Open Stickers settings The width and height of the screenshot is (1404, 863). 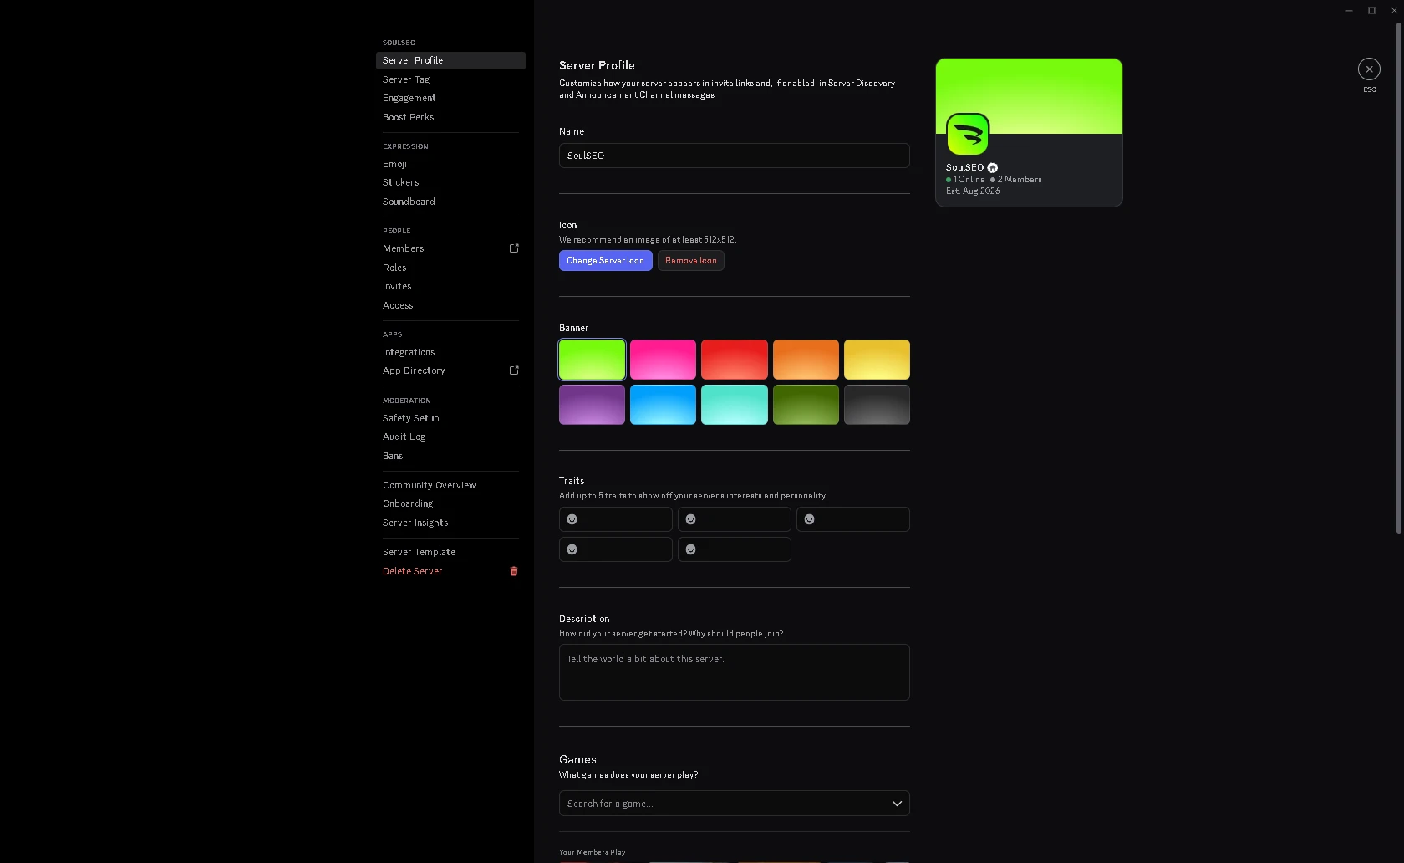point(450,182)
